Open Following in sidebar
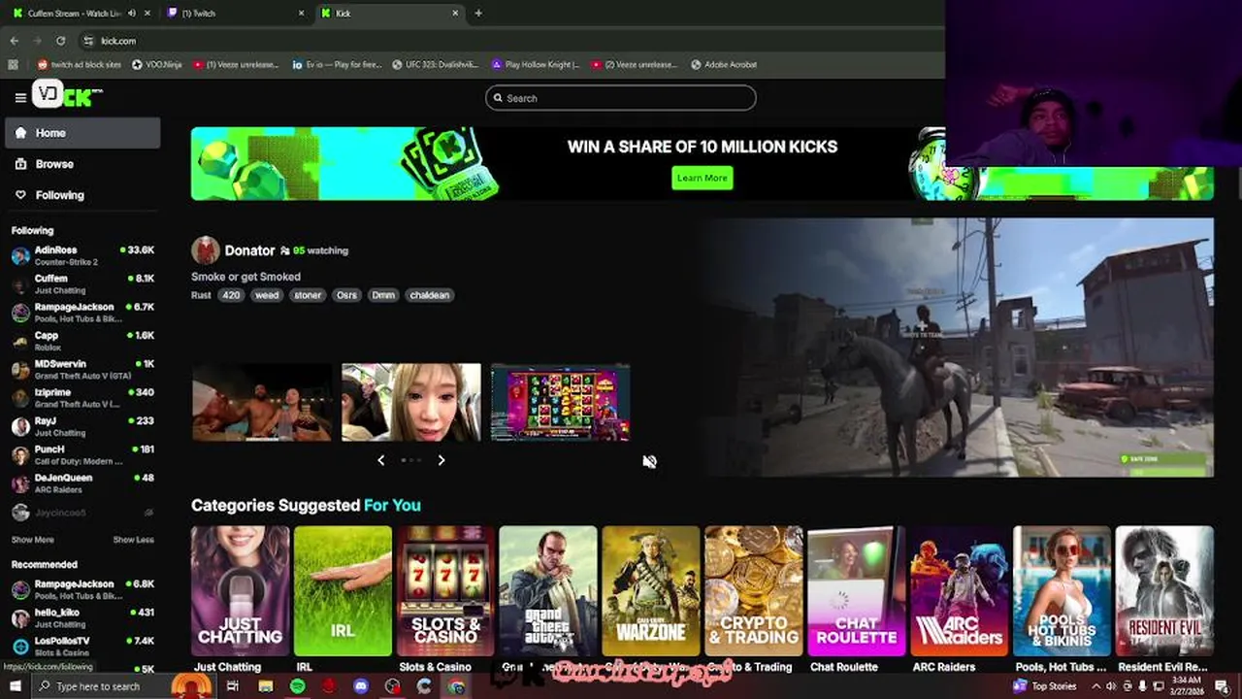The image size is (1242, 699). (x=82, y=195)
